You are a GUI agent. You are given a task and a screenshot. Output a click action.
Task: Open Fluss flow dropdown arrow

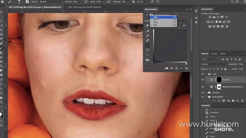[x=104, y=2]
